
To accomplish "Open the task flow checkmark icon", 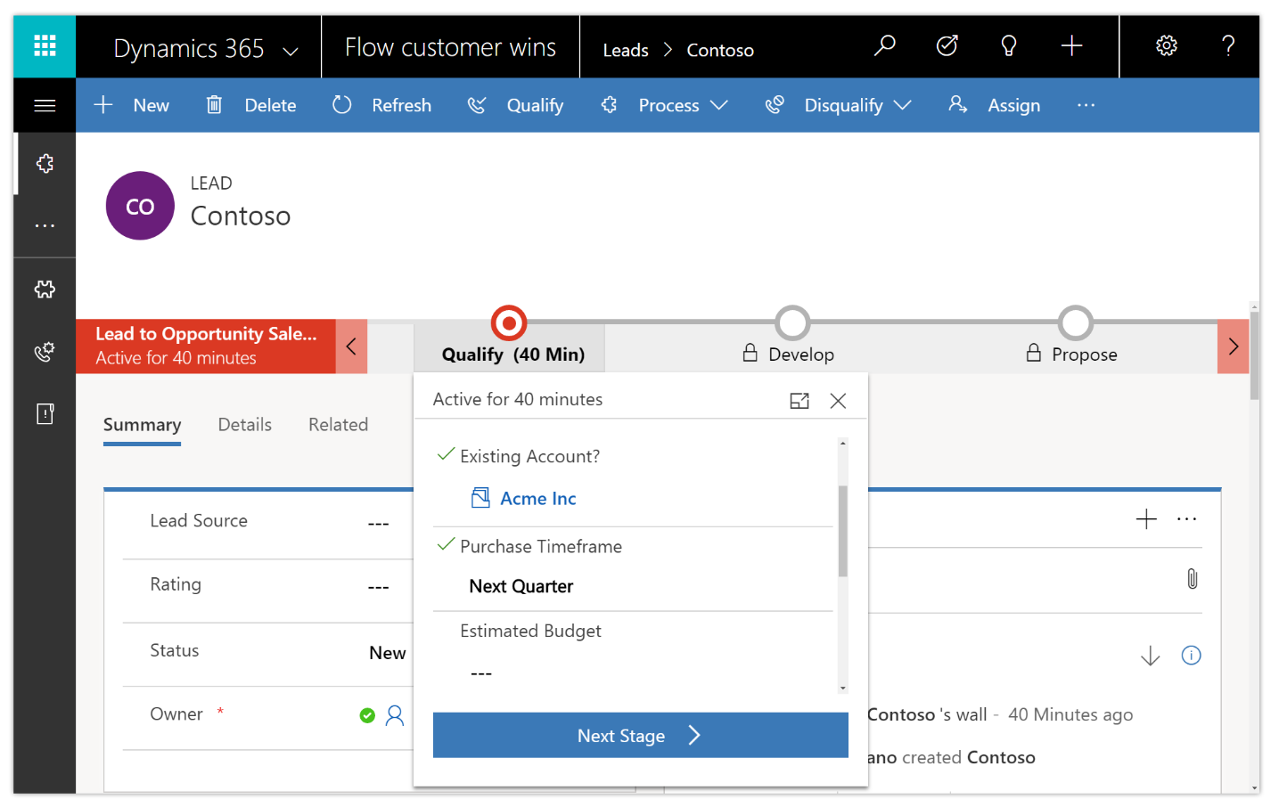I will pyautogui.click(x=947, y=46).
